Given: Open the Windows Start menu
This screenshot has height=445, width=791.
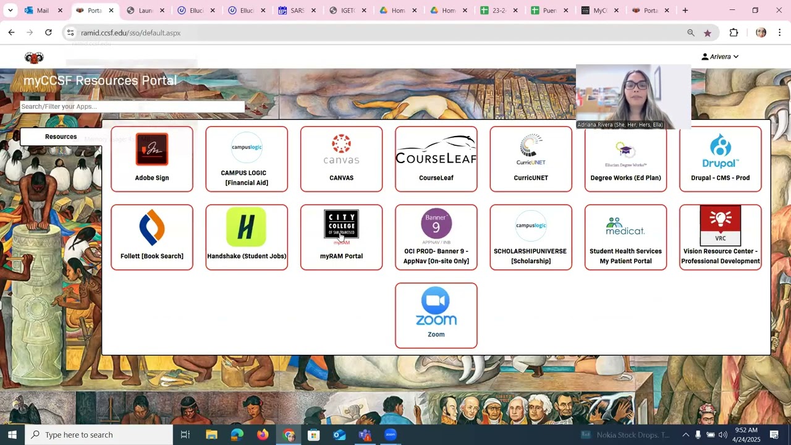Looking at the screenshot, I should point(12,434).
